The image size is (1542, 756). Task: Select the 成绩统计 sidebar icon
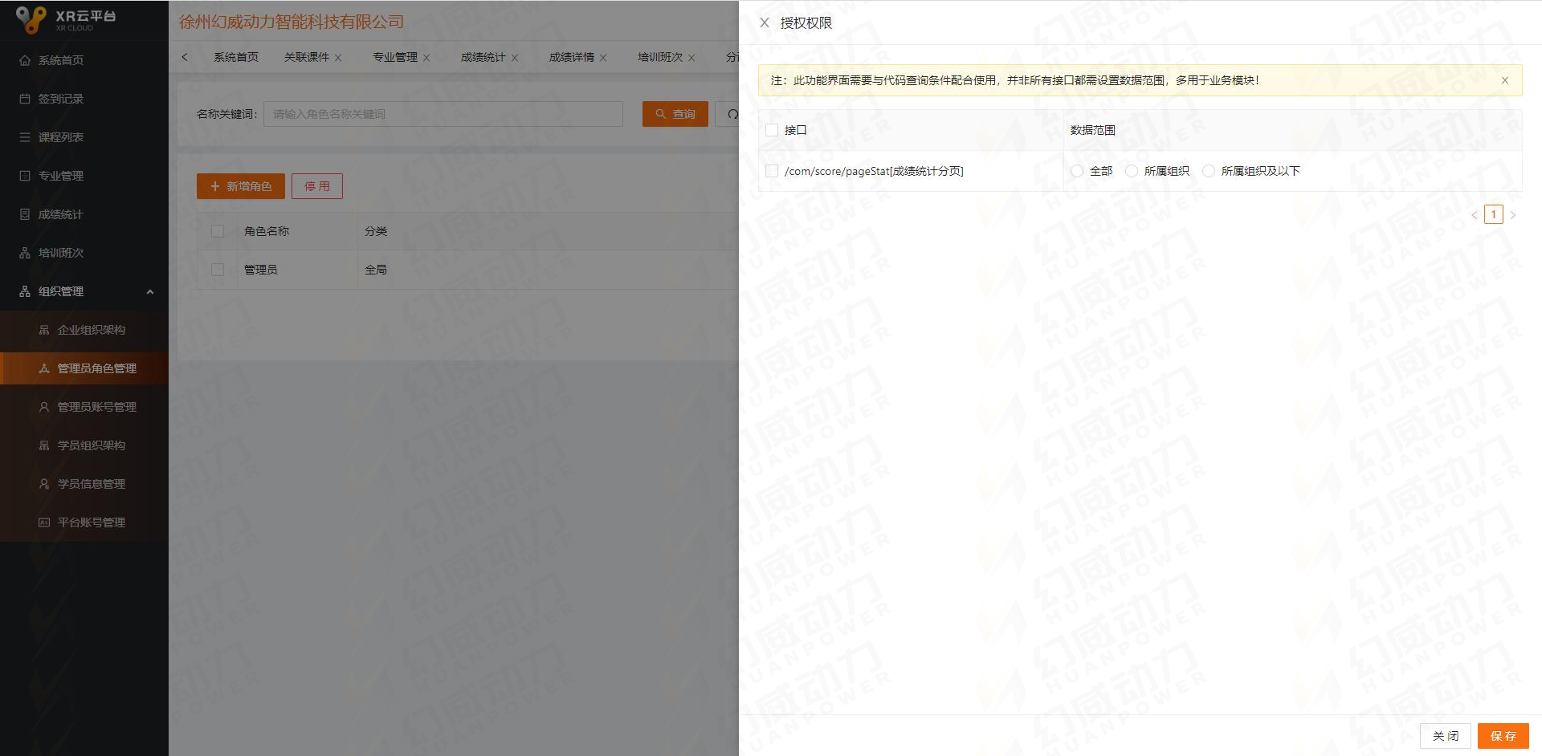point(23,214)
